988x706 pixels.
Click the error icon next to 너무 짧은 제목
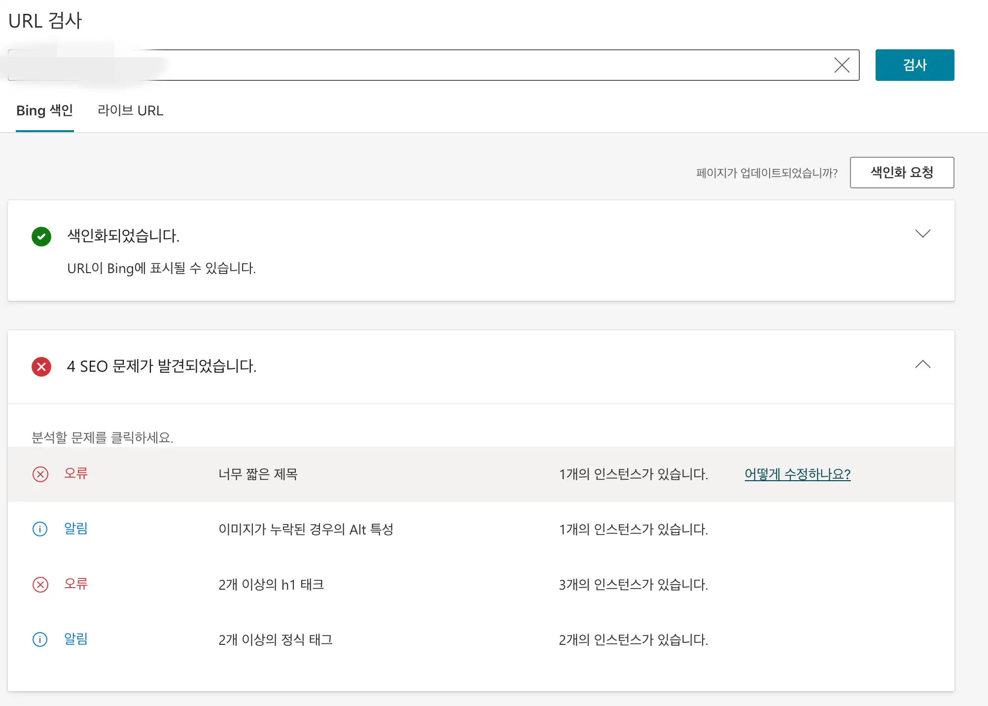click(40, 474)
